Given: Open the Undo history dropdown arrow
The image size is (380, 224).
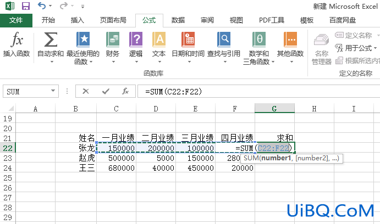Looking at the screenshot, I should [x=50, y=6].
